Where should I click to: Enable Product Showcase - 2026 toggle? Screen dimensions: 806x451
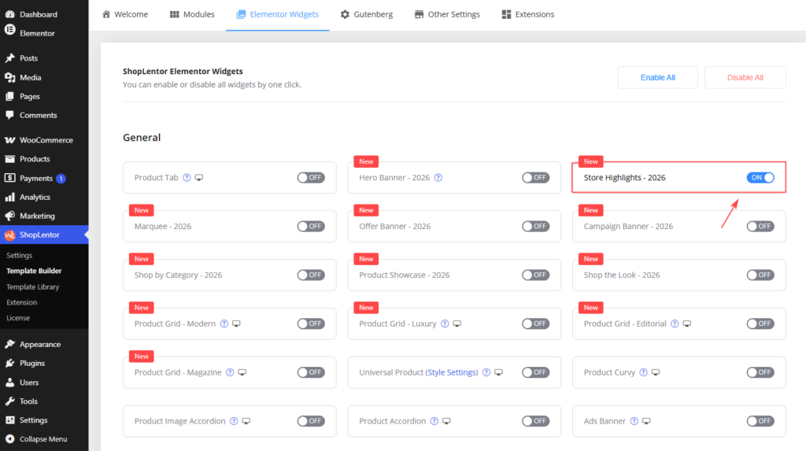point(535,275)
